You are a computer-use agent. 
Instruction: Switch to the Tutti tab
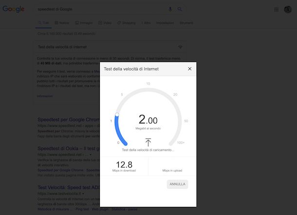(x=43, y=23)
